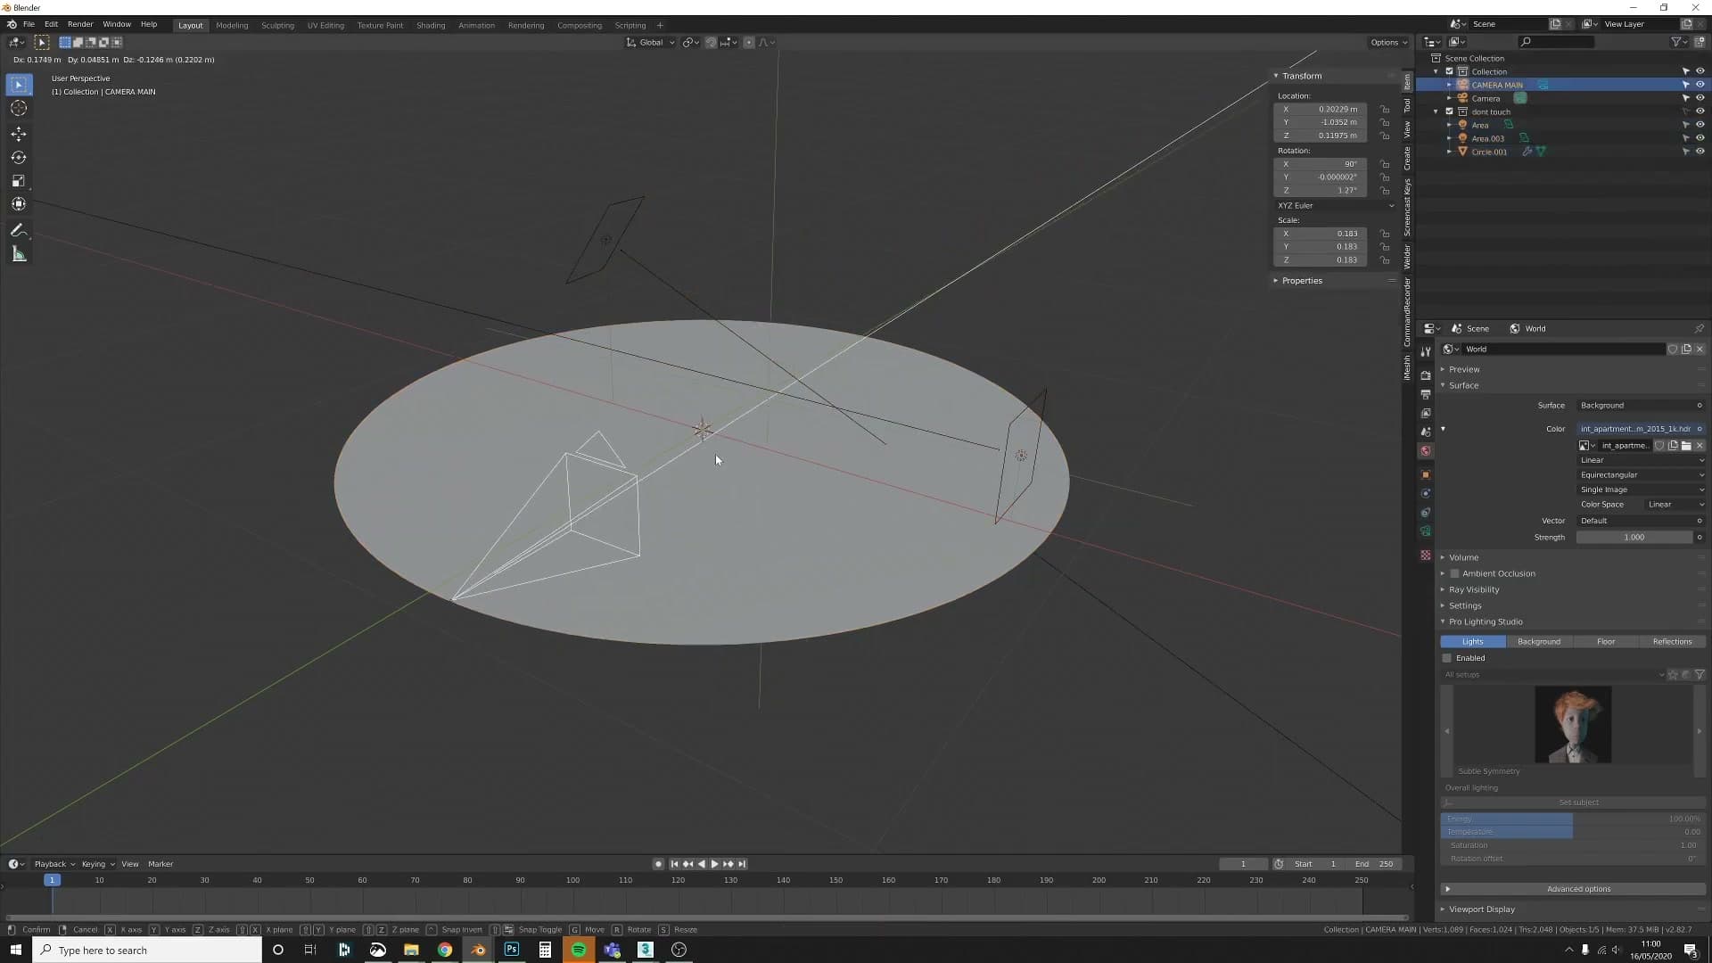
Task: Open the Object Data properties tab icon
Action: coord(1426,531)
